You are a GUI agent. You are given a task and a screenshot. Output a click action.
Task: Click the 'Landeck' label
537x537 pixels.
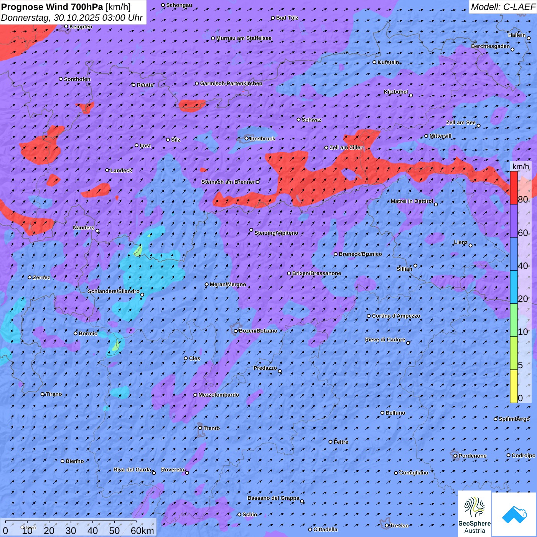[x=121, y=170]
